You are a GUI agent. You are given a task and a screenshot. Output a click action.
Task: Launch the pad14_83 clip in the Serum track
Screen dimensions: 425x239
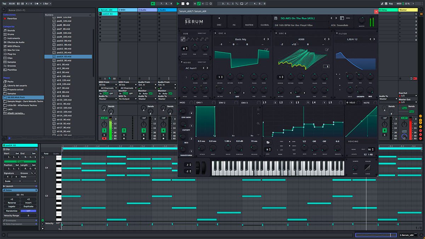[100, 14]
